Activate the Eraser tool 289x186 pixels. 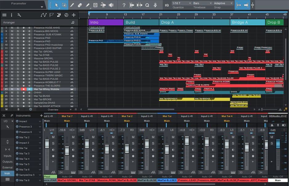tap(80, 5)
